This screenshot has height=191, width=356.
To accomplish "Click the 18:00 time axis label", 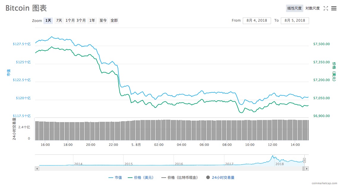I will 68,145.
